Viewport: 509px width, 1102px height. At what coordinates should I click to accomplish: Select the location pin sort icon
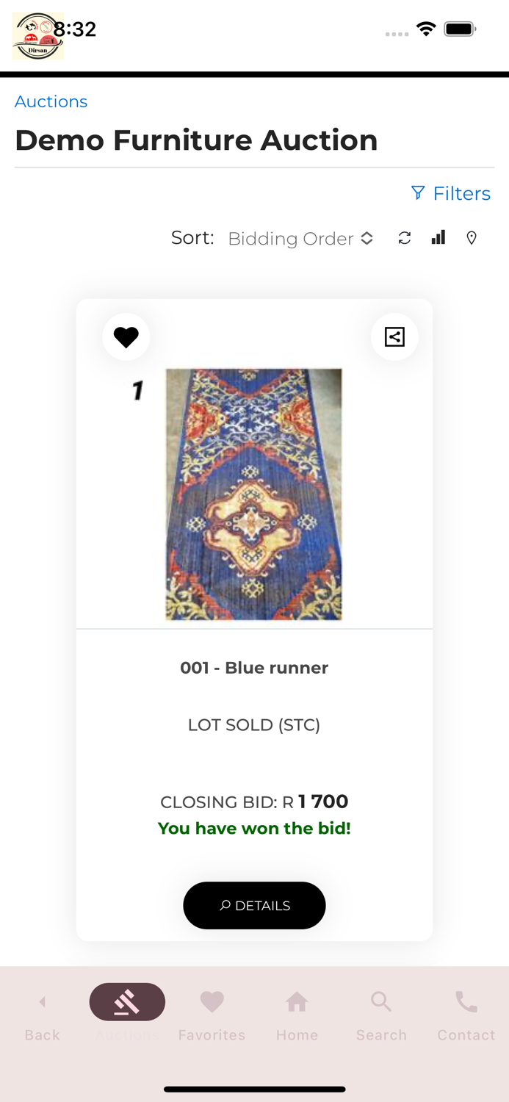point(471,237)
